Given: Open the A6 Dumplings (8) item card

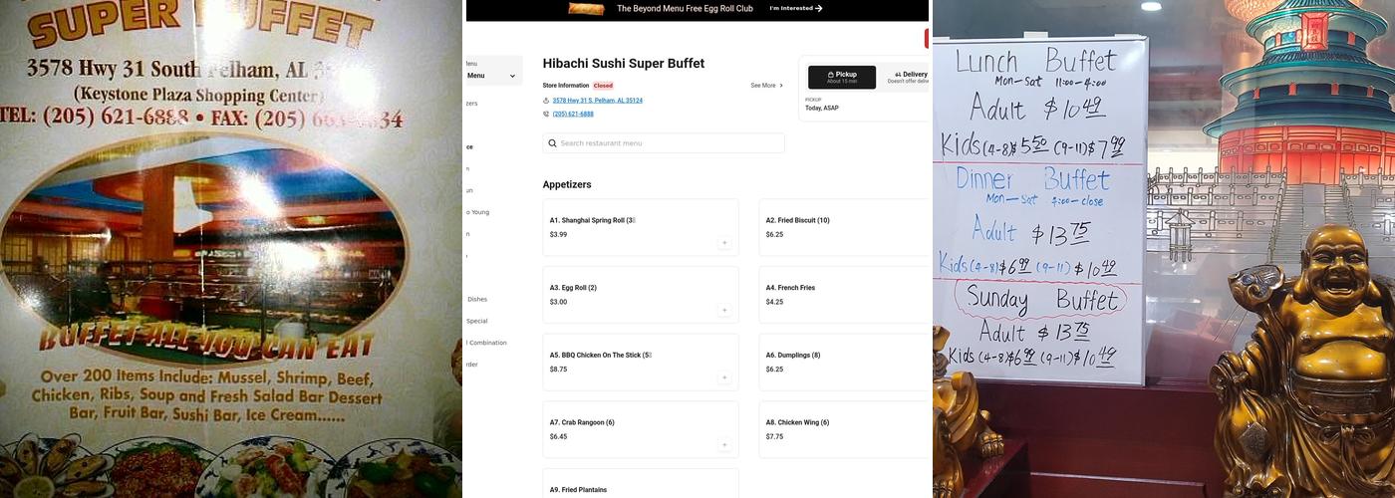Looking at the screenshot, I should pos(845,363).
